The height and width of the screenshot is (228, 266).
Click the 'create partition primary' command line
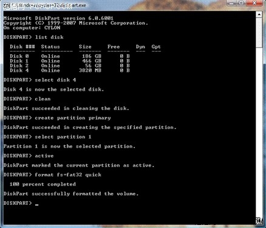tap(57, 118)
